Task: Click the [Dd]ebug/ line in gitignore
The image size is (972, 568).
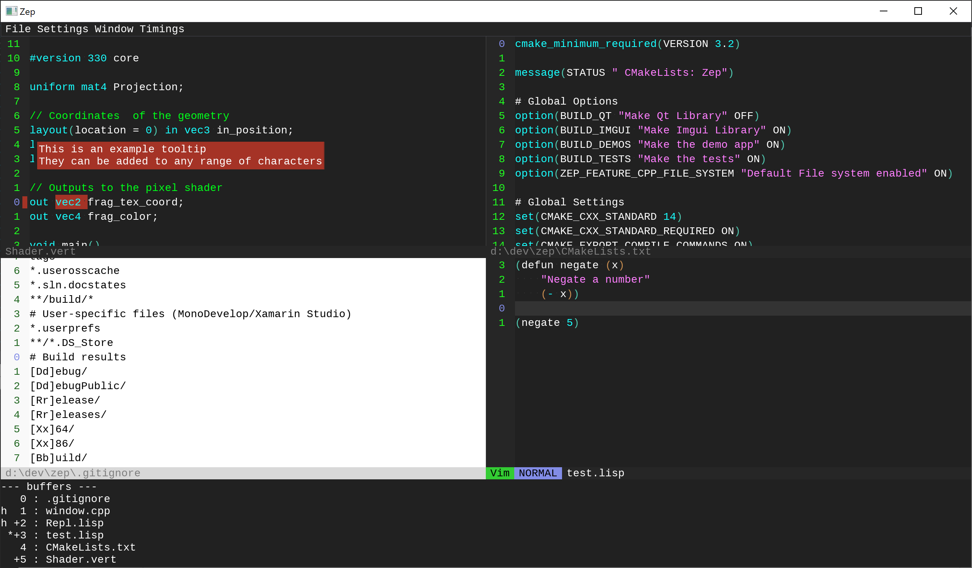Action: 59,371
